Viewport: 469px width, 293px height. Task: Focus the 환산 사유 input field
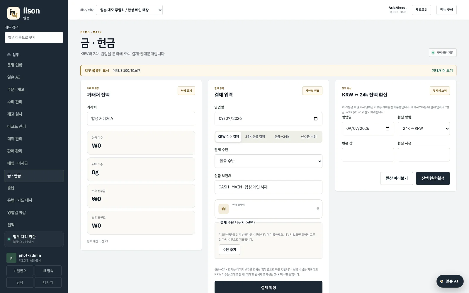click(x=424, y=155)
